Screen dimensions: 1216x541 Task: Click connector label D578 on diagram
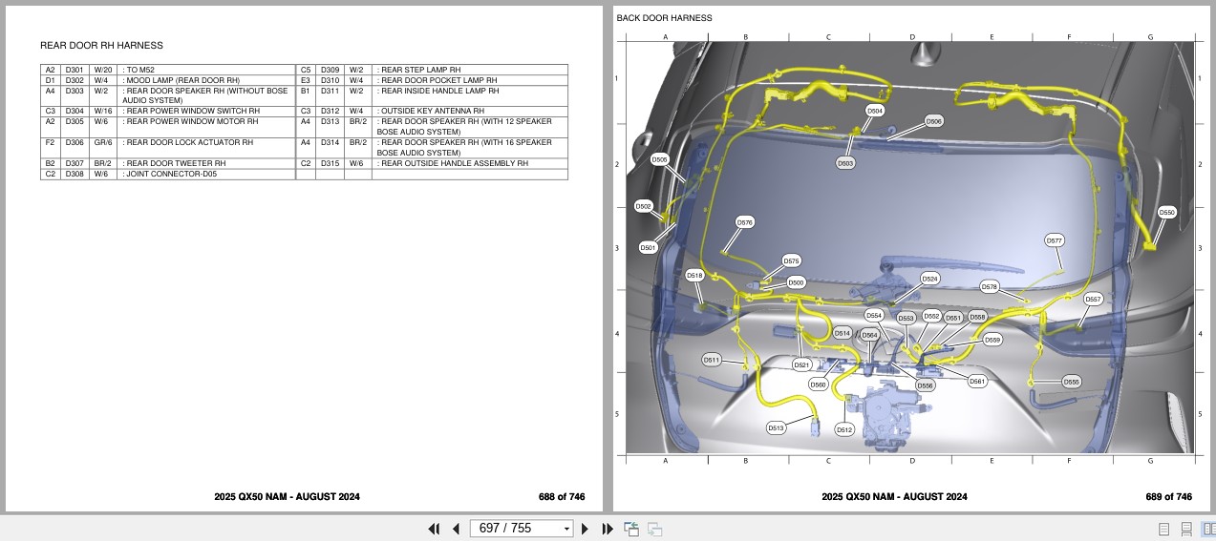tap(990, 286)
